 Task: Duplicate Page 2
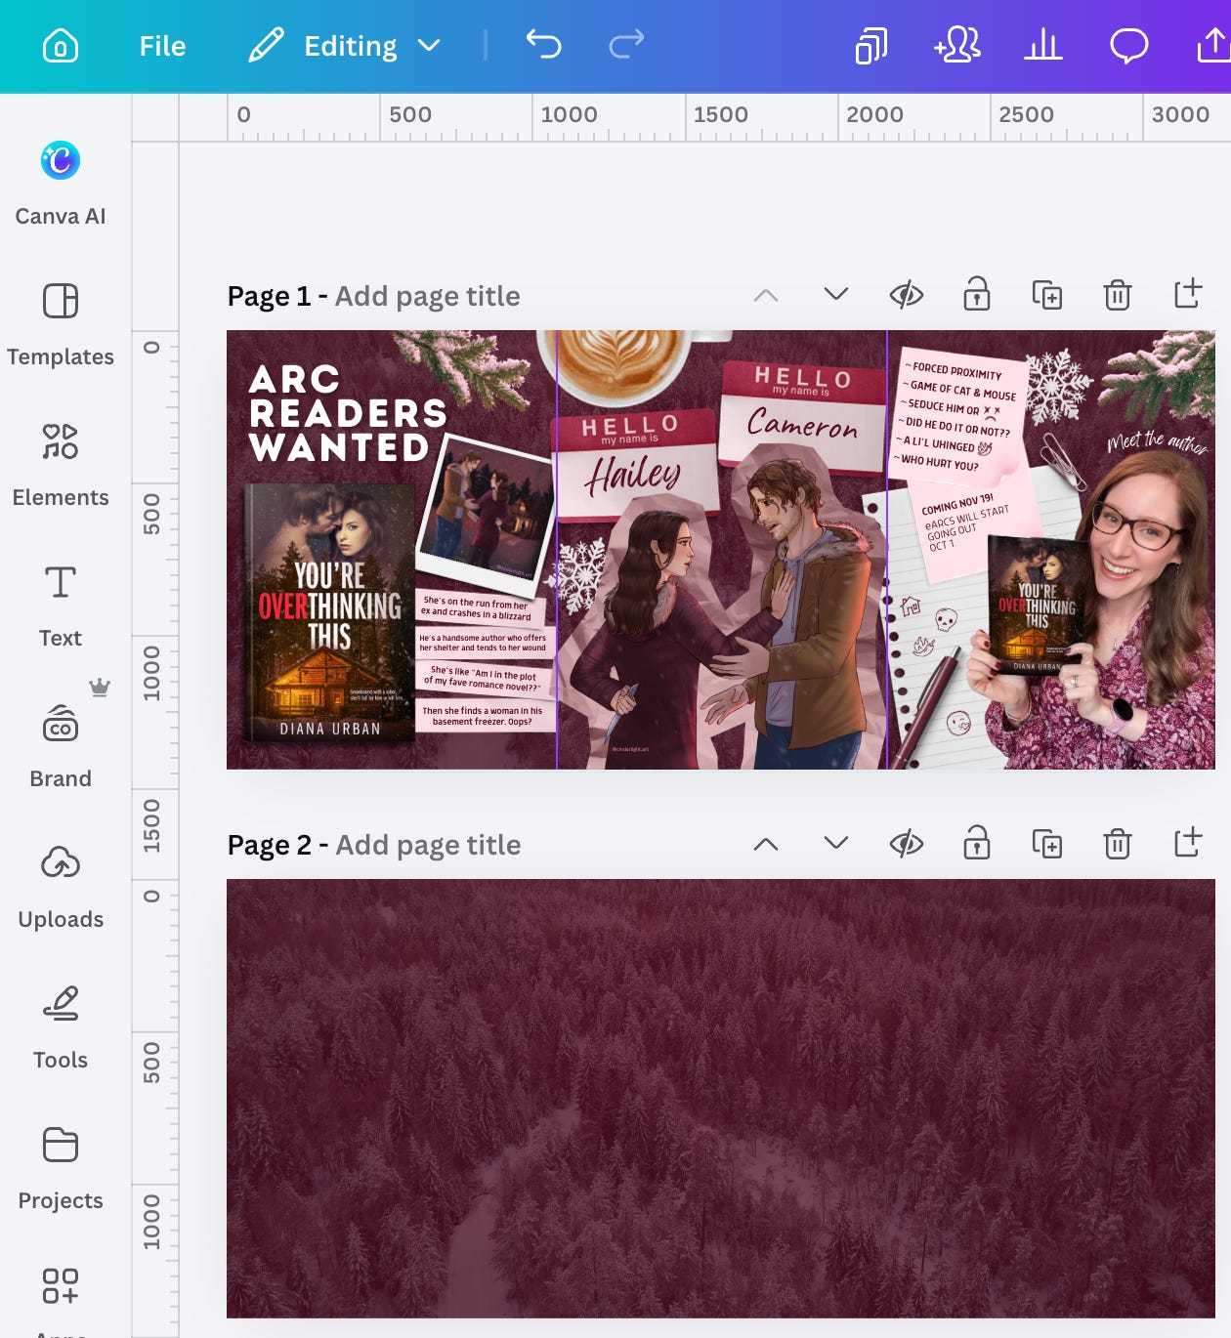pyautogui.click(x=1047, y=843)
